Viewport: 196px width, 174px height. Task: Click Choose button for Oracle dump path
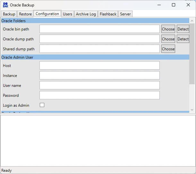coord(168,39)
